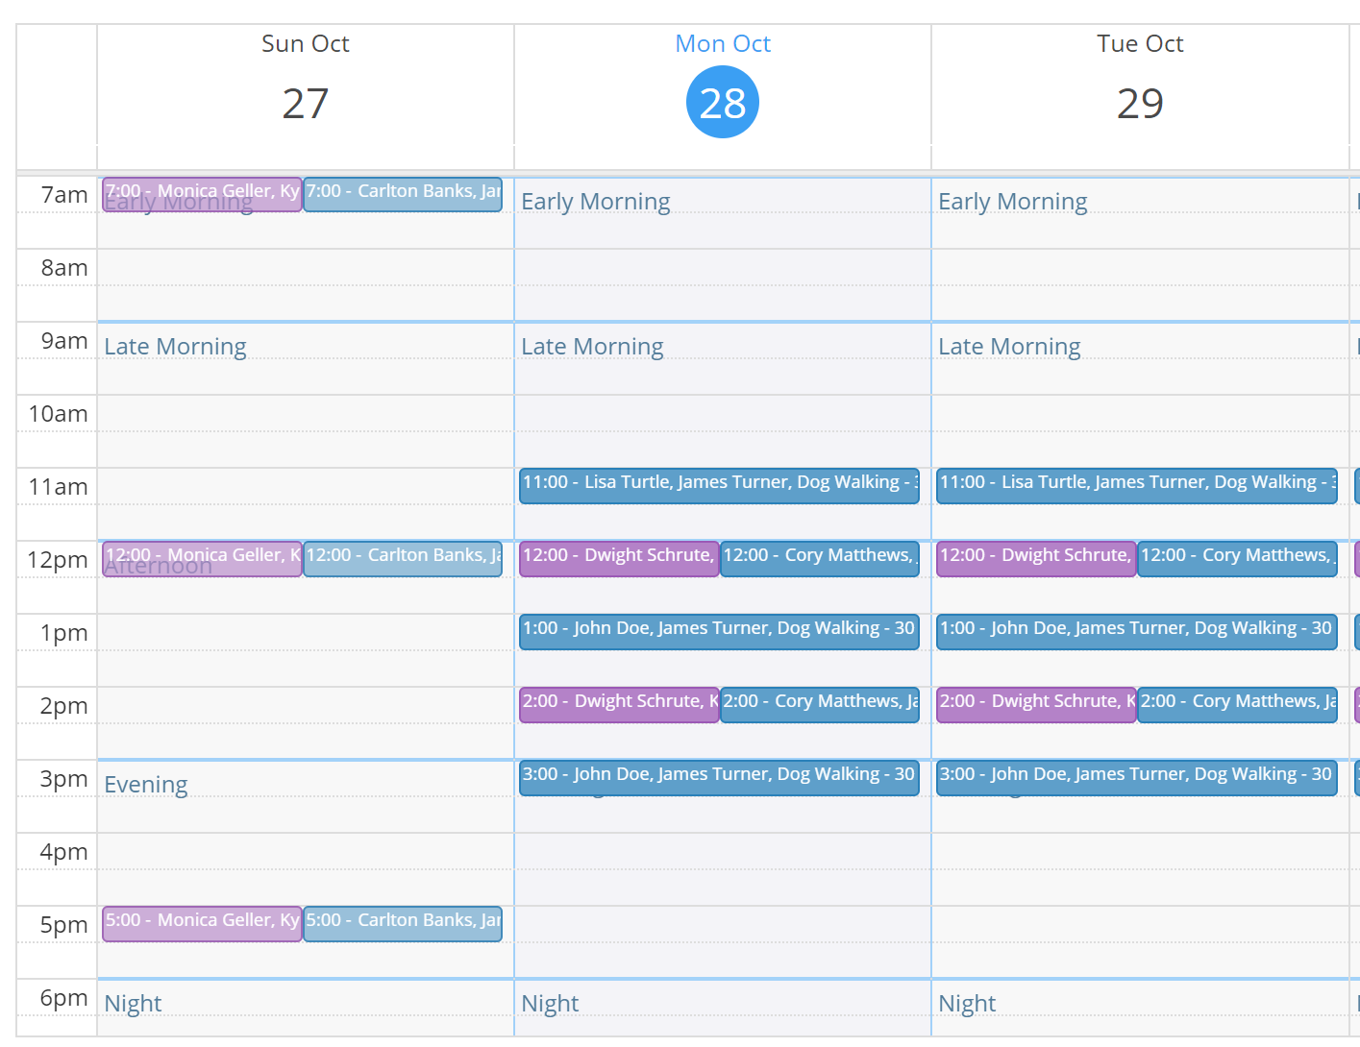Open Sunday 7:00 Carlton Banks appointment
1360x1047 pixels.
point(403,194)
